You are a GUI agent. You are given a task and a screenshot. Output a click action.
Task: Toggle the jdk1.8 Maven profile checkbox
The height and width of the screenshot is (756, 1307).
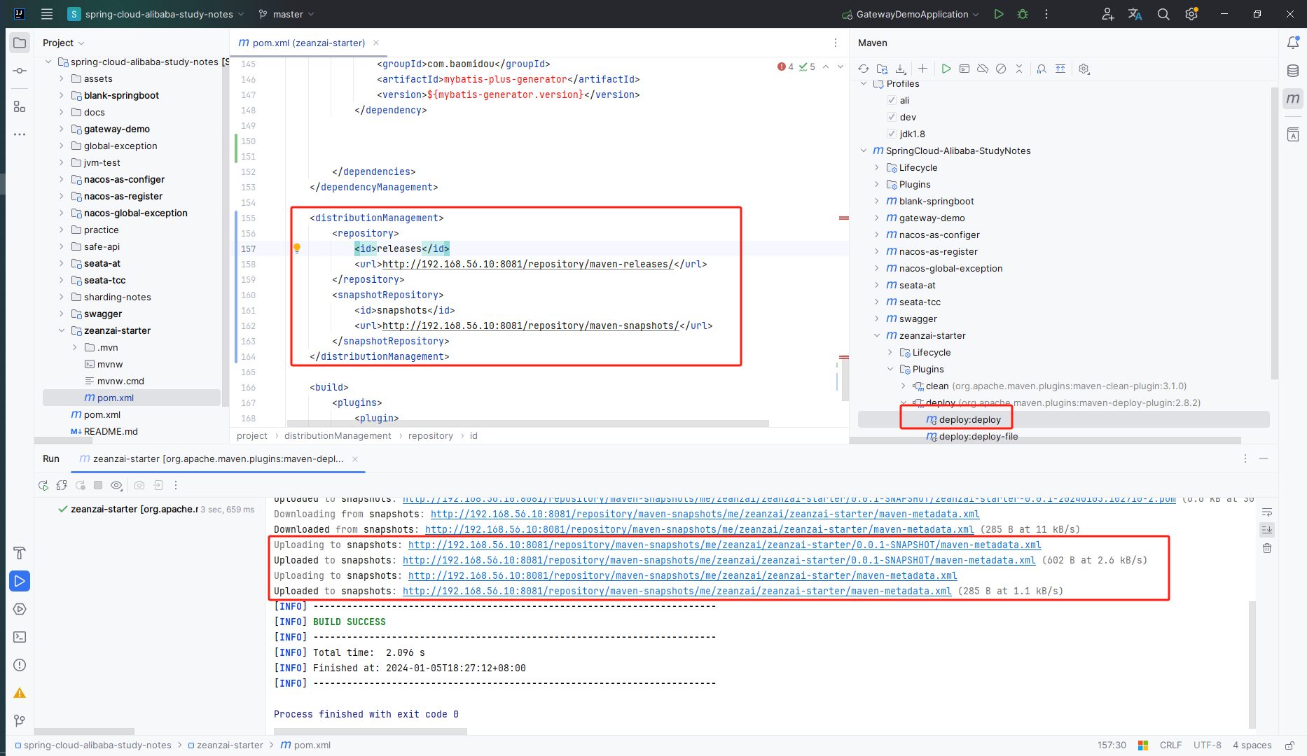point(892,134)
